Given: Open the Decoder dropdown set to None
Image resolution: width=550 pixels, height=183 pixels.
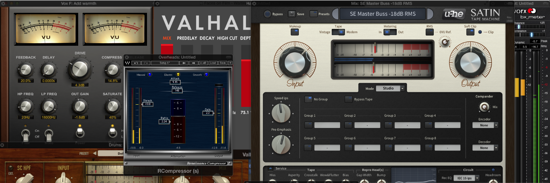Looking at the screenshot, I should pyautogui.click(x=485, y=148).
